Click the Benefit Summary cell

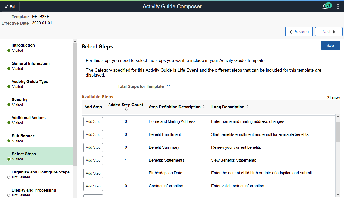164,147
